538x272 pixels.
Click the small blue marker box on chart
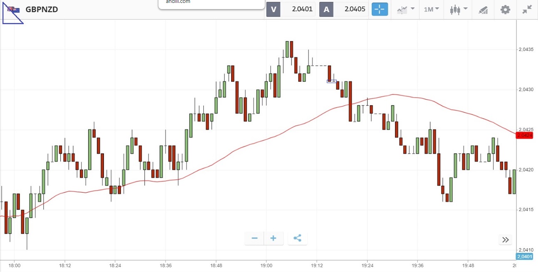pos(332,81)
